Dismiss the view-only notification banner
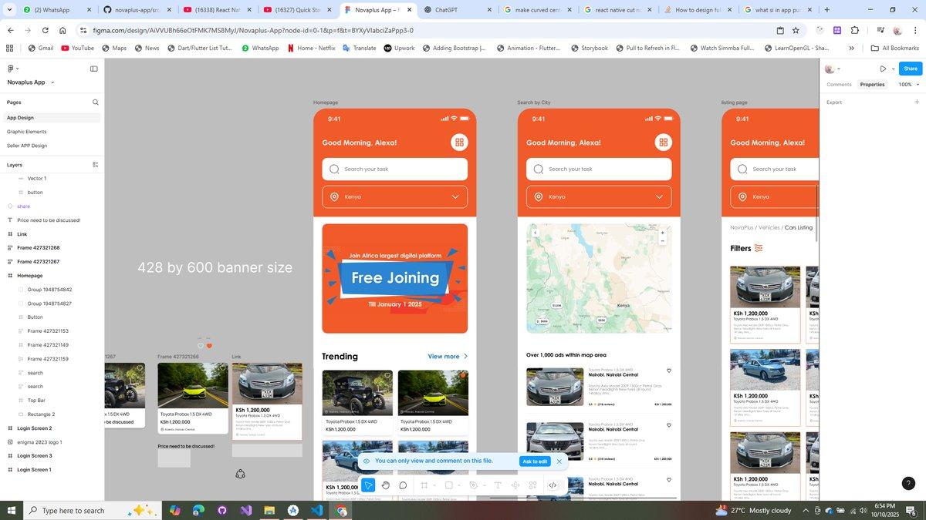Screen dimensions: 926x520 pos(559,461)
